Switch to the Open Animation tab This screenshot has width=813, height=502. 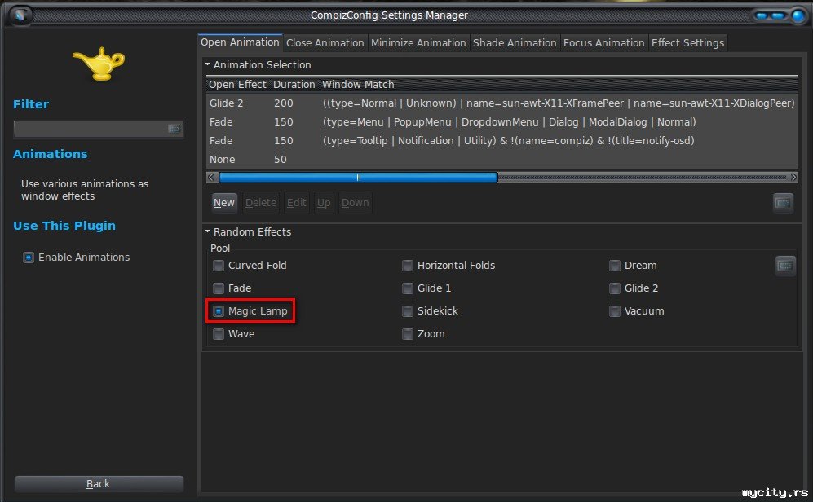coord(240,42)
